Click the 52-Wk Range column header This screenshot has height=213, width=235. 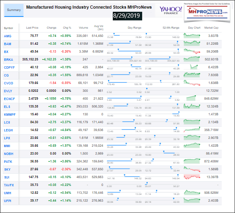pyautogui.click(x=171, y=27)
